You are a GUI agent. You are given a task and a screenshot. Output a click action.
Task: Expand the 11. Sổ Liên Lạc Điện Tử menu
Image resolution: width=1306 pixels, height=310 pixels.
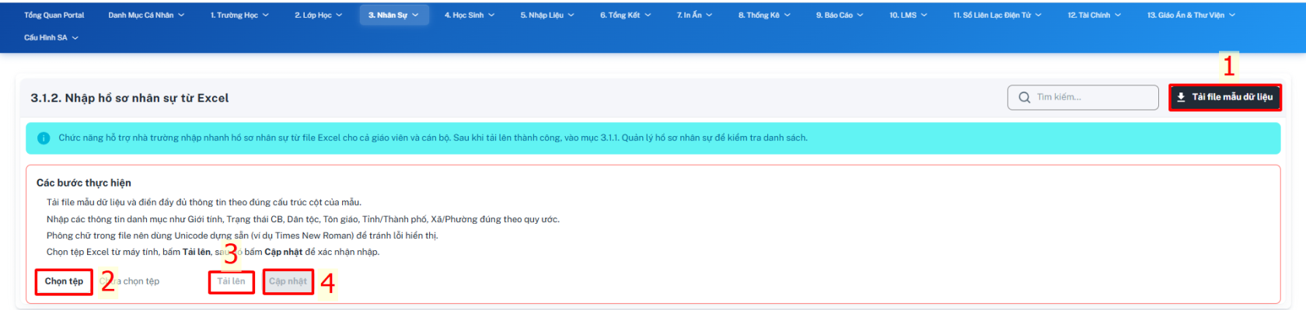[x=997, y=15]
